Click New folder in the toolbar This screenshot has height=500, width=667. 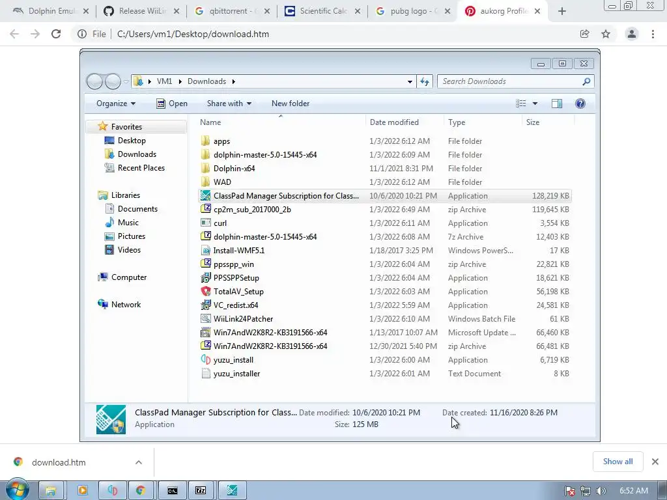pos(290,104)
